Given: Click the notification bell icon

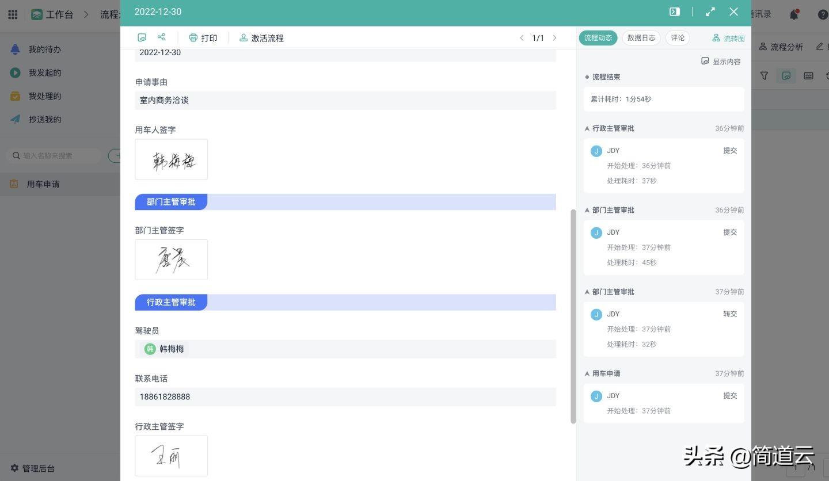Looking at the screenshot, I should click(x=794, y=14).
